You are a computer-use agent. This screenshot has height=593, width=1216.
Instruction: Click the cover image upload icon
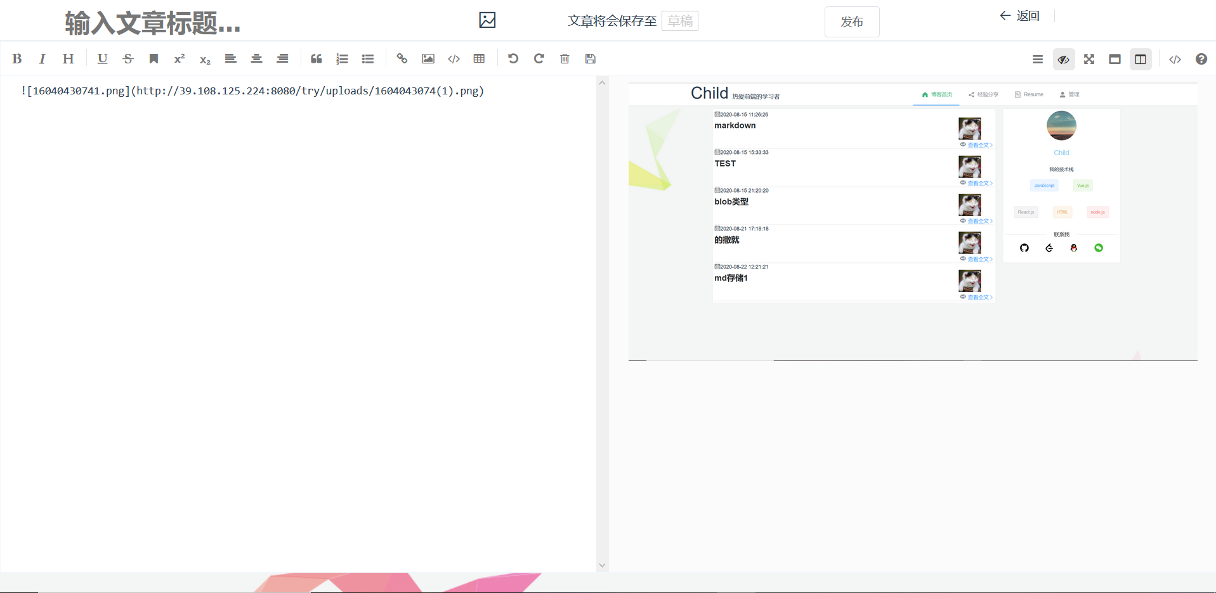(487, 20)
